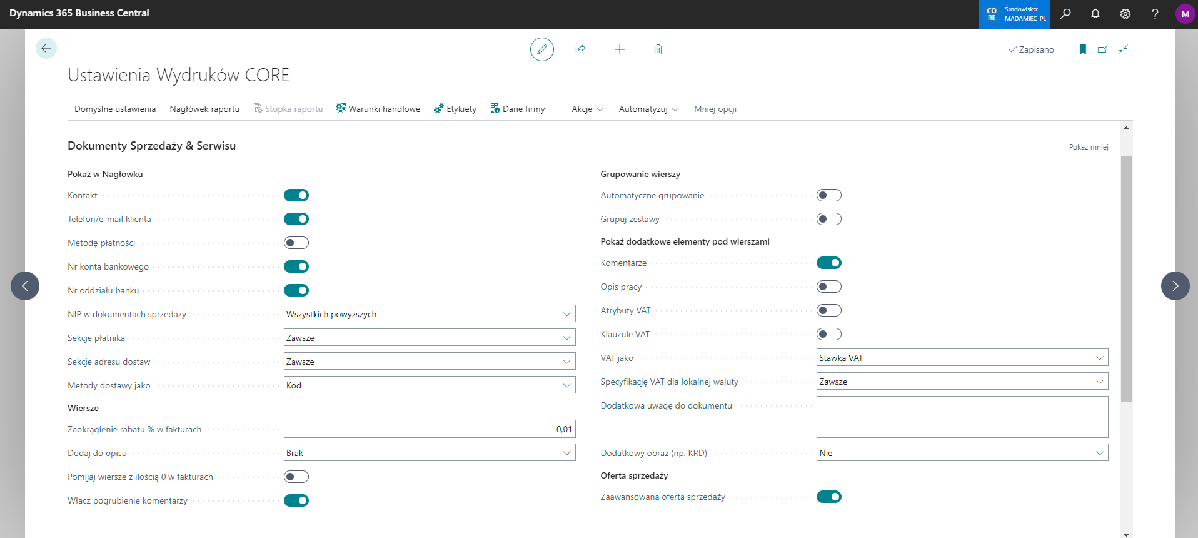Viewport: 1198px width, 538px height.
Task: Open page in new window icon
Action: [x=1103, y=49]
